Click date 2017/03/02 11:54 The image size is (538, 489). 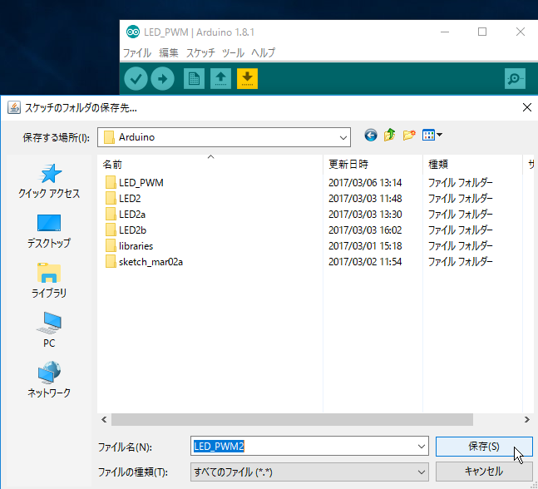point(365,262)
